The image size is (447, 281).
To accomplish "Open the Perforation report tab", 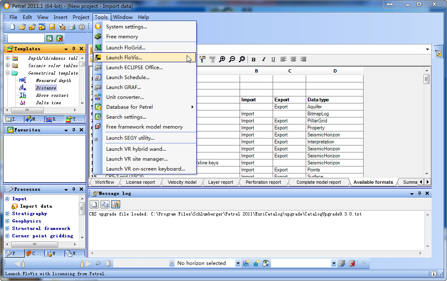I will point(263,182).
